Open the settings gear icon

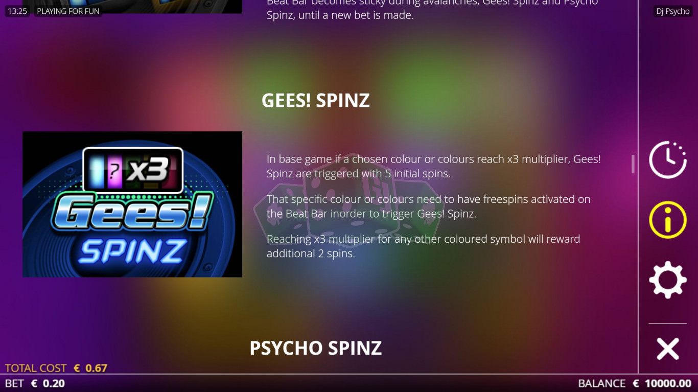668,280
